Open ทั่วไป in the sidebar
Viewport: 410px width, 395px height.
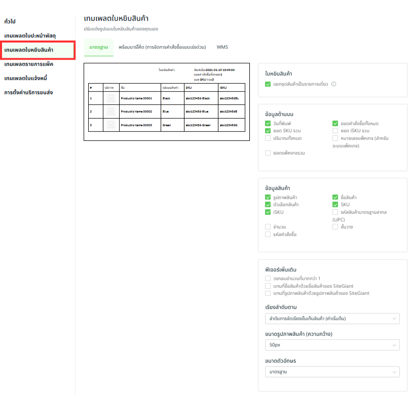pos(10,21)
